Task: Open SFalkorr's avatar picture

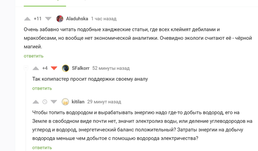Action: pos(66,68)
